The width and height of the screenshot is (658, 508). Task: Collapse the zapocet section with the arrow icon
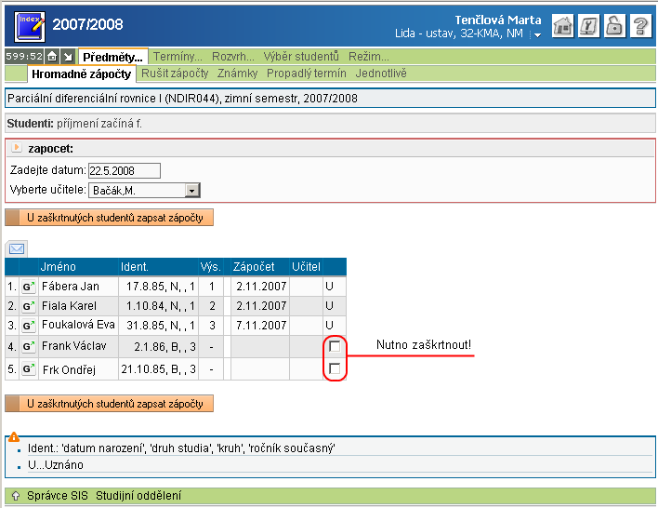[17, 148]
